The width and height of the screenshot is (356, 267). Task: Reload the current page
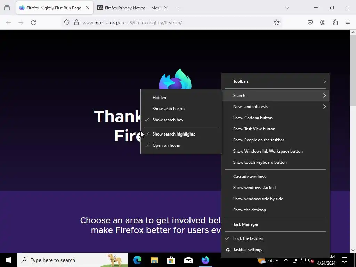click(x=33, y=23)
